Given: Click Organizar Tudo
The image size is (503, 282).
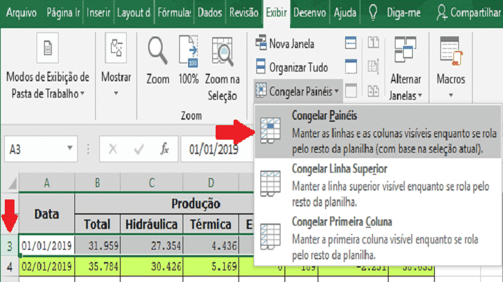Looking at the screenshot, I should point(291,67).
